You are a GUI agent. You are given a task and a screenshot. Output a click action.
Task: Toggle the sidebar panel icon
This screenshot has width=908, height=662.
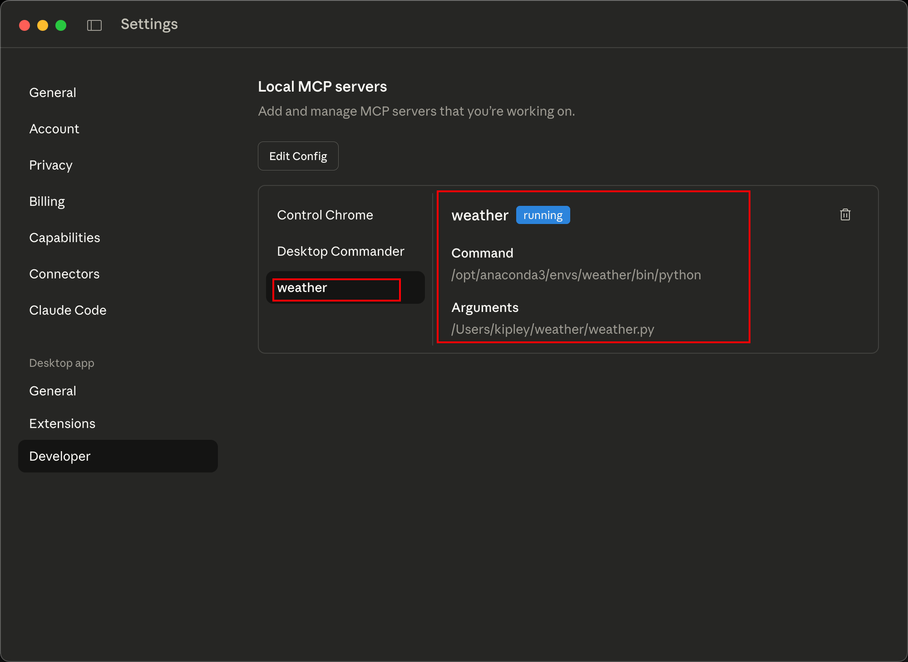click(x=94, y=25)
